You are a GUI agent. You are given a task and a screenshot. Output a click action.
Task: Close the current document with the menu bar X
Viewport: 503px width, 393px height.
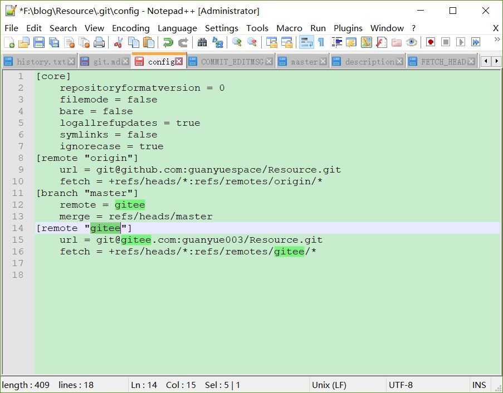pyautogui.click(x=496, y=28)
